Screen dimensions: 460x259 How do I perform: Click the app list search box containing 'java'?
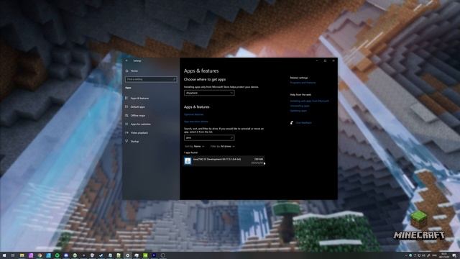tap(209, 137)
